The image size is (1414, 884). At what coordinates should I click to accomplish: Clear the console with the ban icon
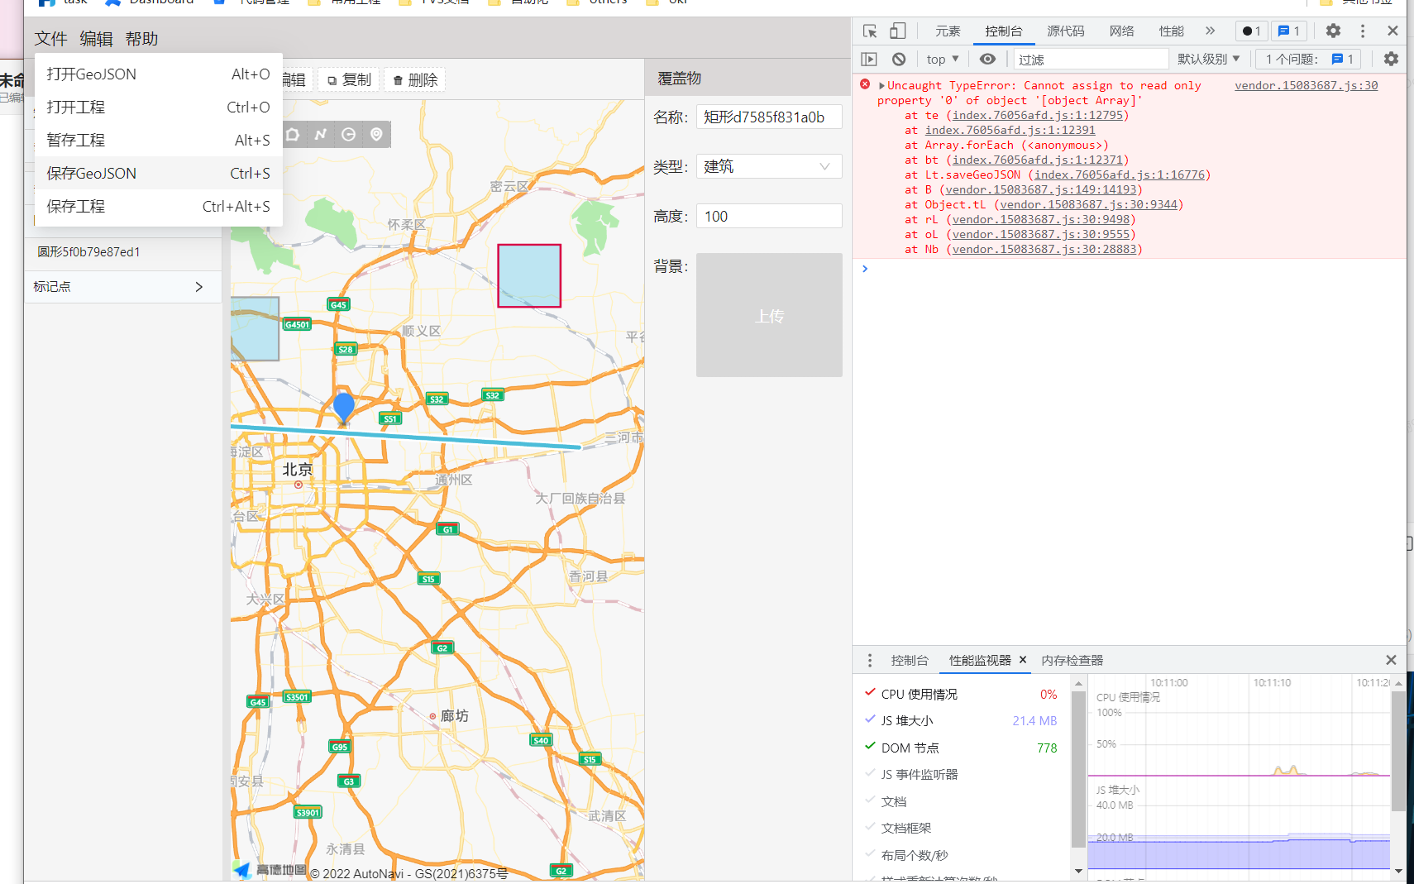pos(899,59)
